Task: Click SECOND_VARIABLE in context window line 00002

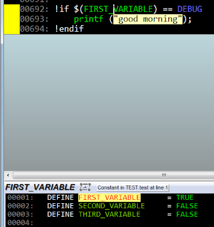Action: (x=112, y=206)
